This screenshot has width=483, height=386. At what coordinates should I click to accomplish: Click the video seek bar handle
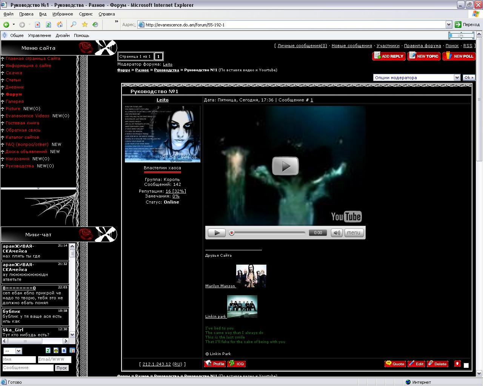(232, 233)
